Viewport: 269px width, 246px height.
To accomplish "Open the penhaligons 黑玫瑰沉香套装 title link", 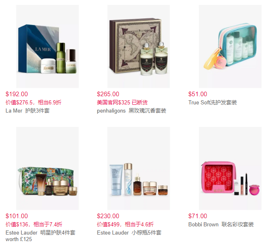I will click(131, 111).
